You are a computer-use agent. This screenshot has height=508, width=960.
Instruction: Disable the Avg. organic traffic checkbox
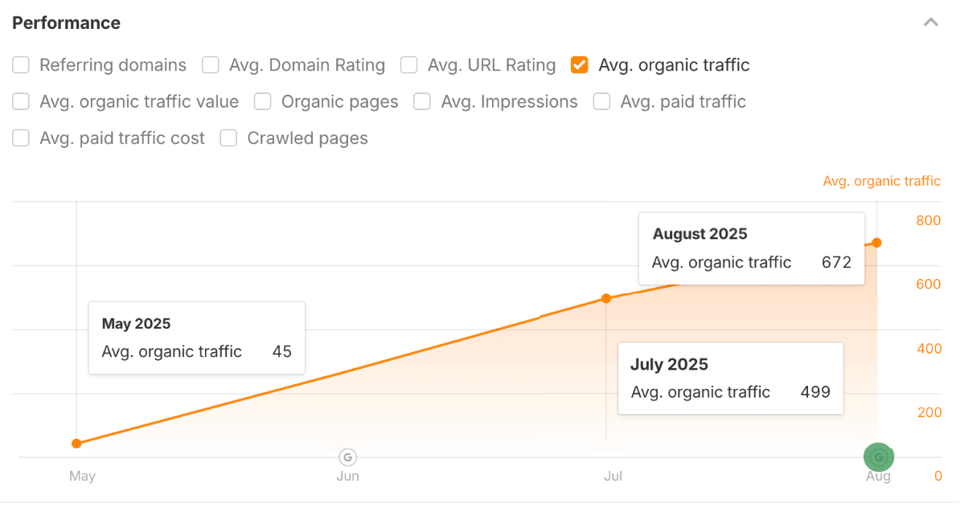coord(579,65)
